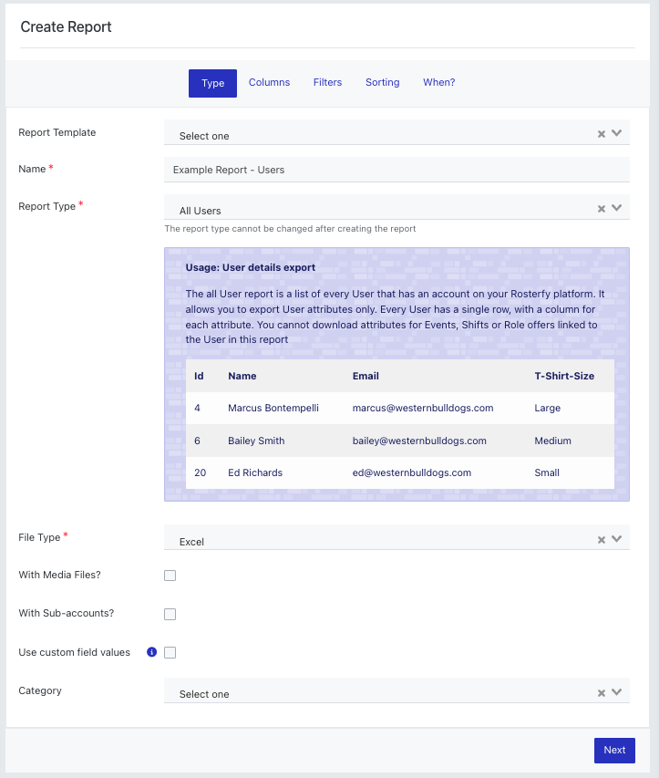Screen dimensions: 659x778
Task: Tick the With Sub-accounts checkbox
Action: coord(170,614)
